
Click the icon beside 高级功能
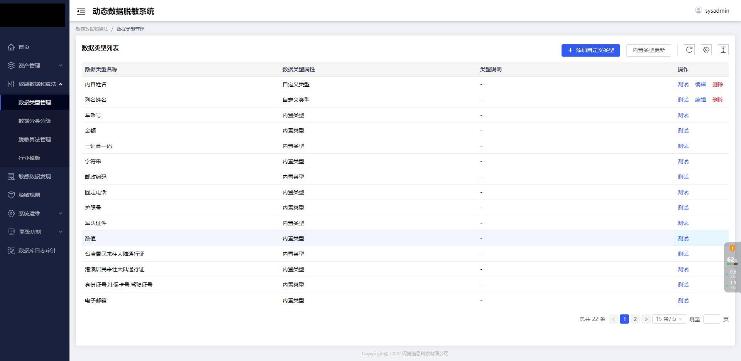tap(12, 232)
